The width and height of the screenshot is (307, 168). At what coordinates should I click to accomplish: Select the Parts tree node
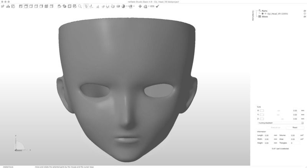click(x=264, y=11)
